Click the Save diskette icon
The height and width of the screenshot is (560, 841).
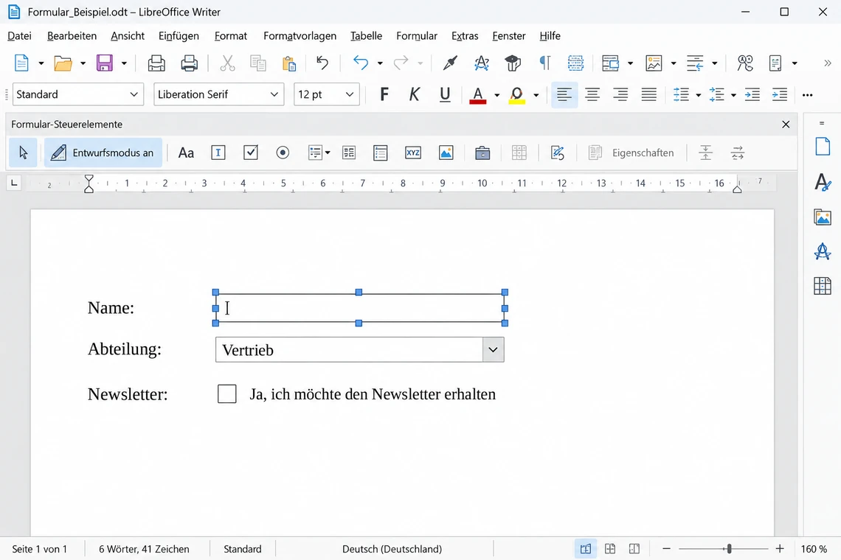tap(105, 63)
